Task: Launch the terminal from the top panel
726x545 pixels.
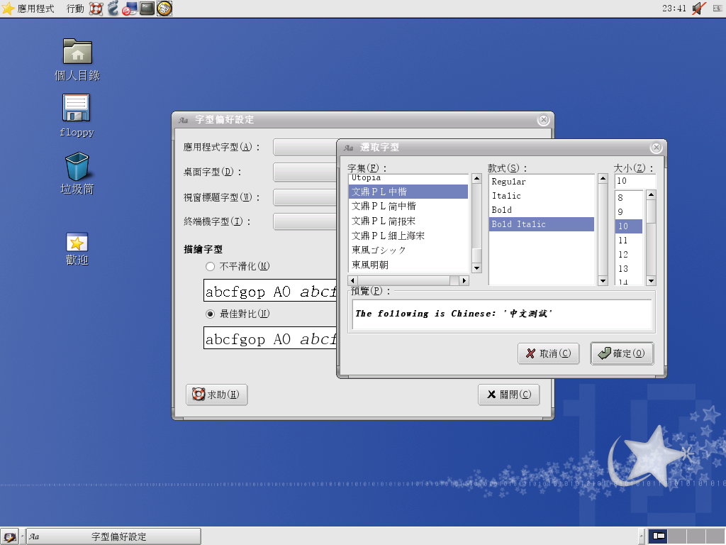Action: point(147,9)
